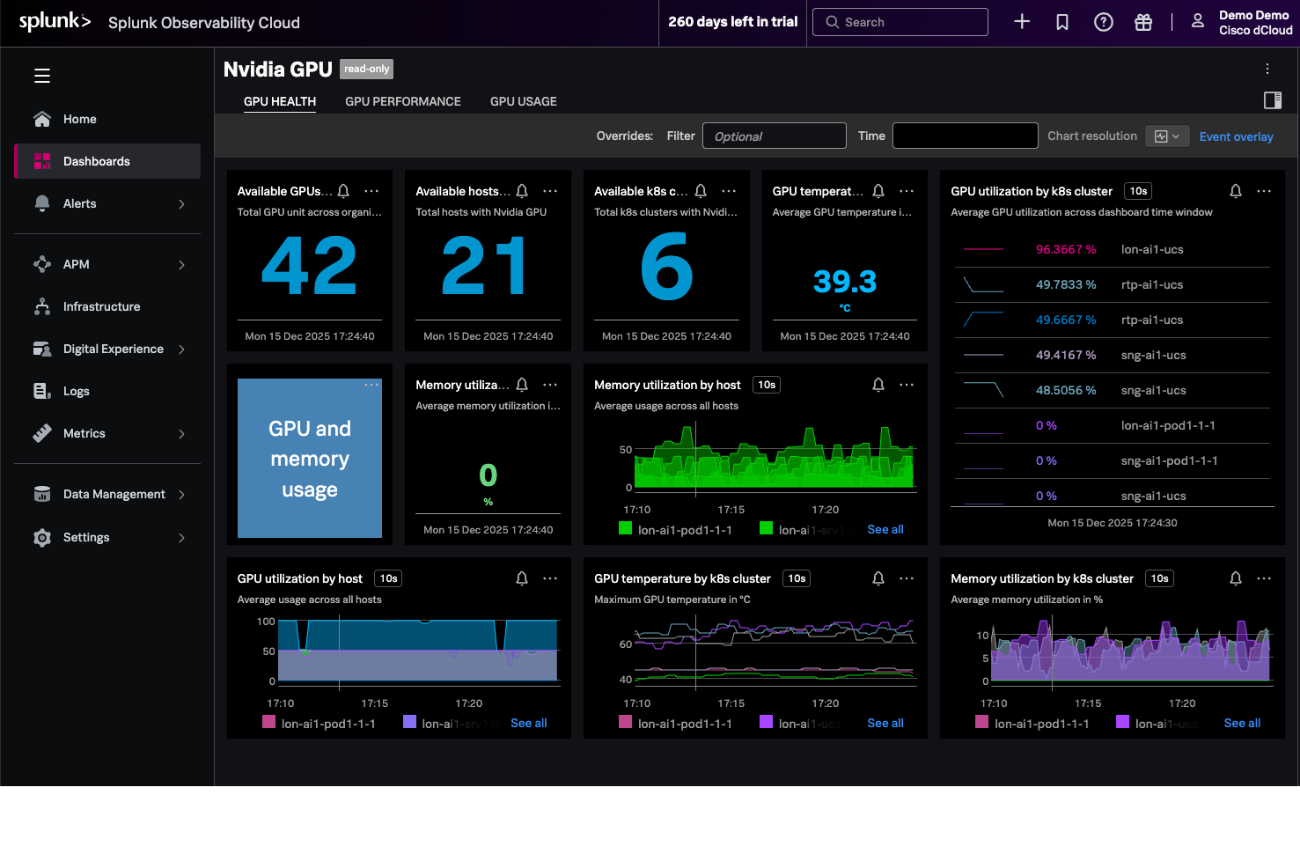The image size is (1300, 861).
Task: Click the Event overlay link
Action: click(x=1236, y=136)
